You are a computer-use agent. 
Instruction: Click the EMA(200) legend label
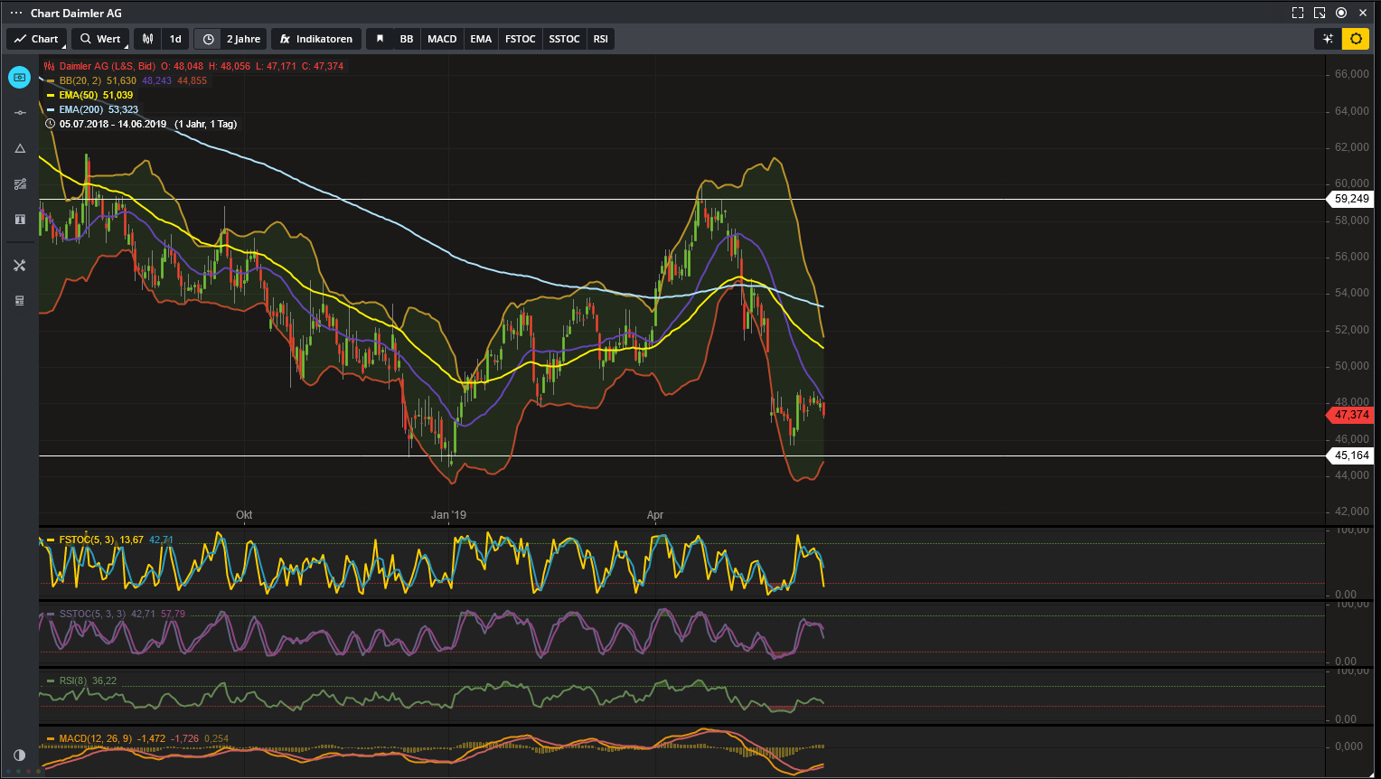(81, 109)
